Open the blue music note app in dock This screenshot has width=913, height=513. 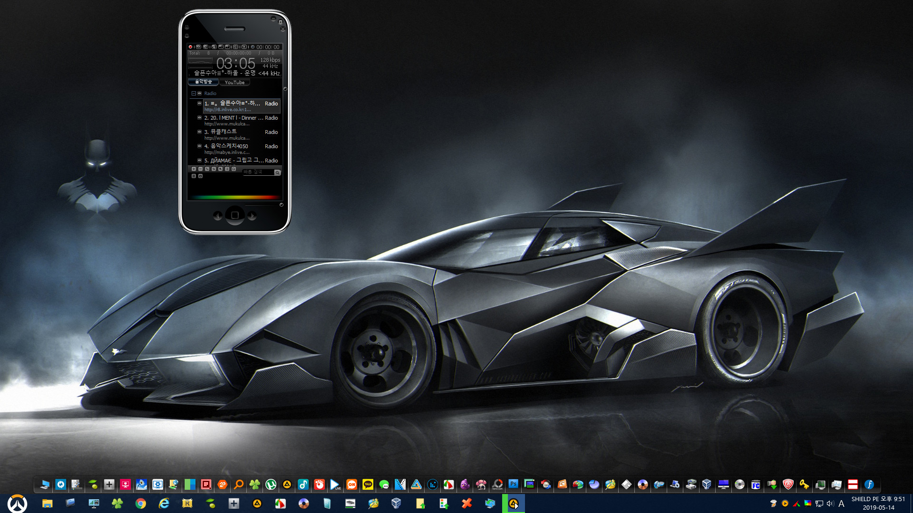coord(303,484)
